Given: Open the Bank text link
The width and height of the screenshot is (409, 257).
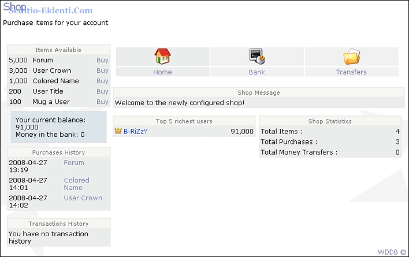Looking at the screenshot, I should coord(256,72).
